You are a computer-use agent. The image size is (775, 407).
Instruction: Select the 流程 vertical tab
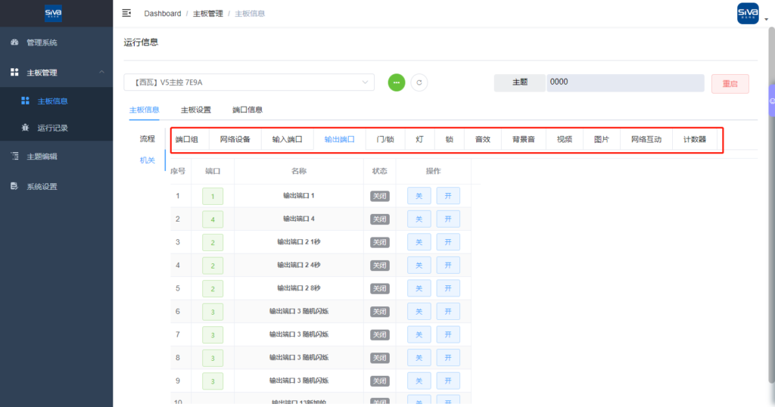(x=147, y=139)
